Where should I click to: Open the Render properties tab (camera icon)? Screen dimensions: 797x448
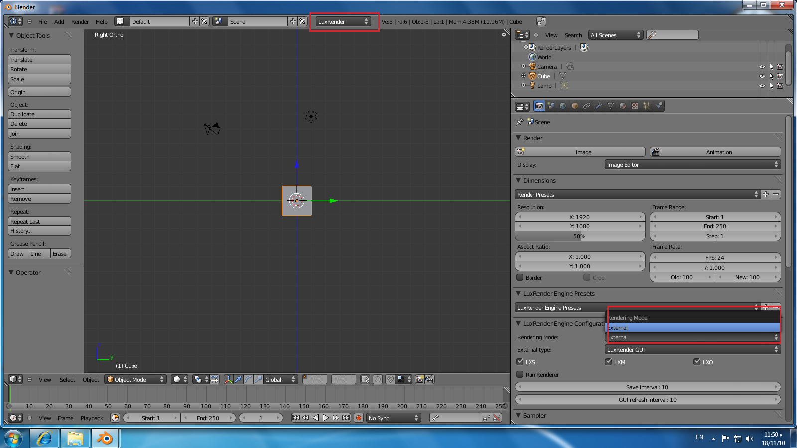[x=539, y=106]
